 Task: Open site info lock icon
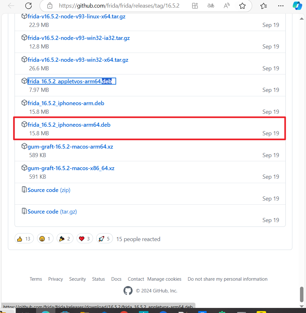[x=50, y=6]
